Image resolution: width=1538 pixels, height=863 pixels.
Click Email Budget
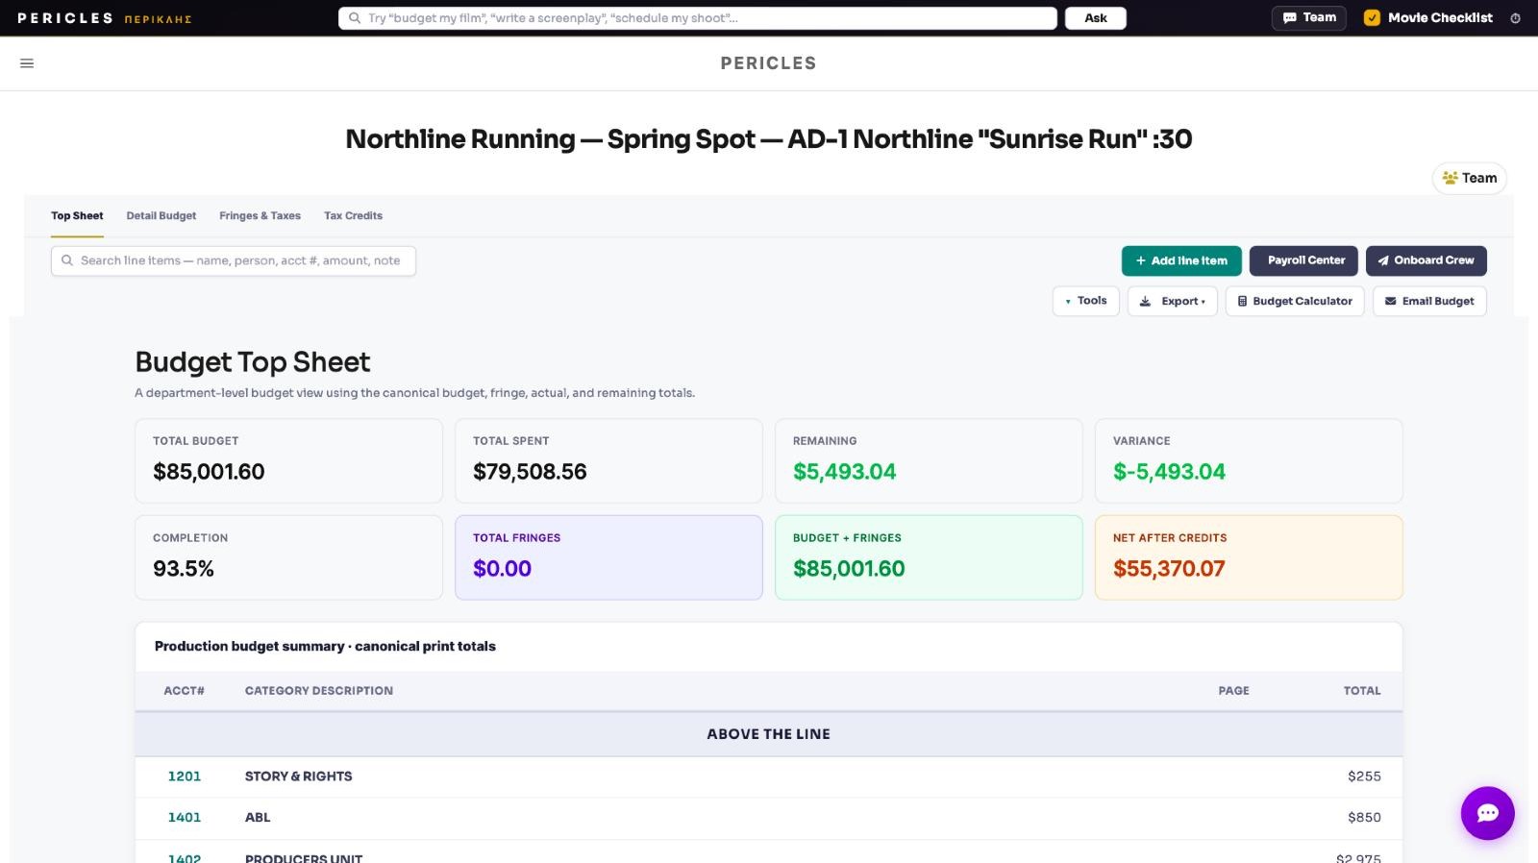click(x=1429, y=301)
